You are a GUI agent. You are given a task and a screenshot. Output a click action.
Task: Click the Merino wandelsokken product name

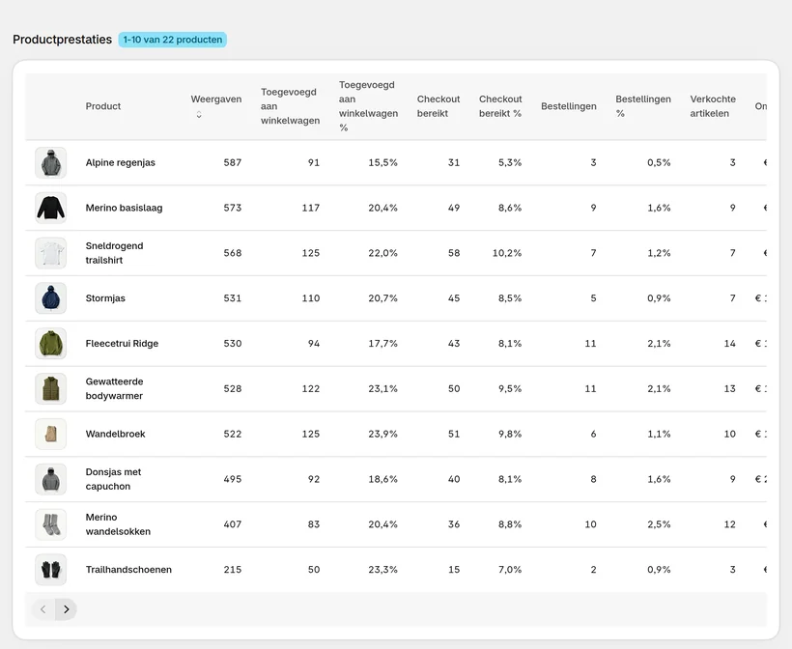click(x=118, y=524)
